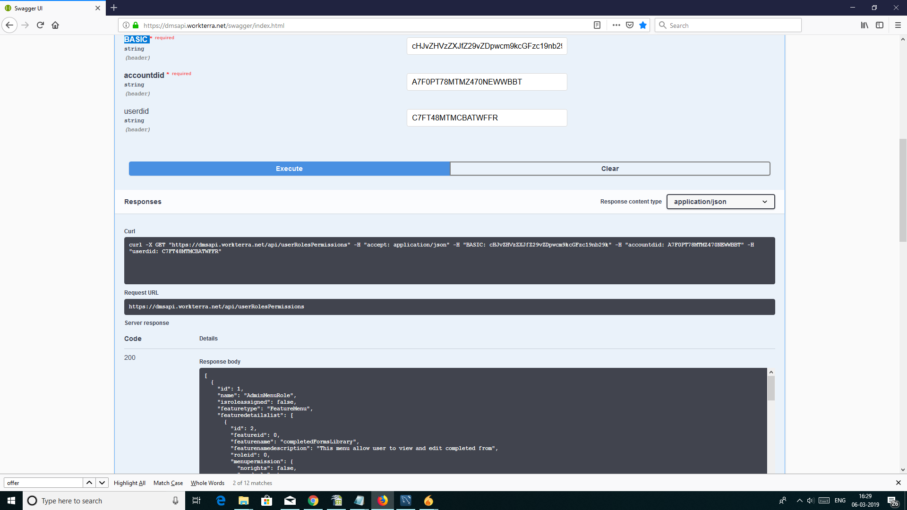907x510 pixels.
Task: Open Mail app from taskbar
Action: 290,501
